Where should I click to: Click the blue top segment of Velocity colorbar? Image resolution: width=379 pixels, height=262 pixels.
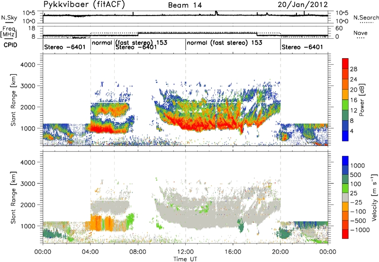click(345, 161)
